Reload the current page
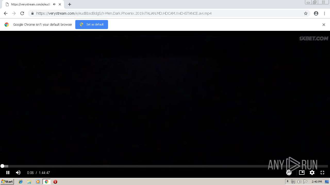The height and width of the screenshot is (185, 330). pos(22,13)
